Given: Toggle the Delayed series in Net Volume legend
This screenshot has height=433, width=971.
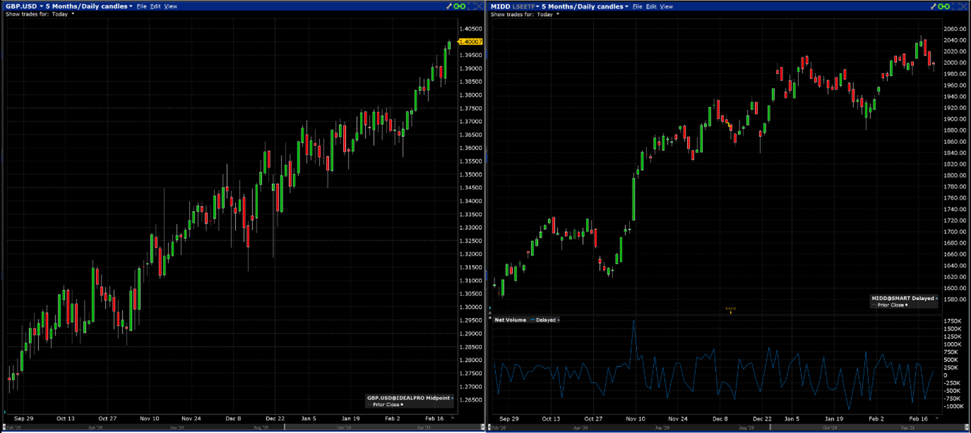Looking at the screenshot, I should [544, 320].
